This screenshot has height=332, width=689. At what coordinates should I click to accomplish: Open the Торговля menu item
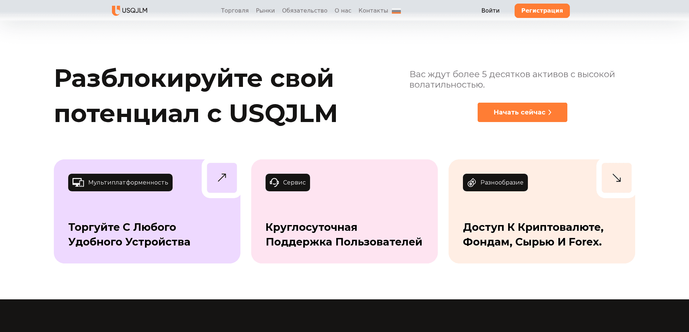coord(235,10)
